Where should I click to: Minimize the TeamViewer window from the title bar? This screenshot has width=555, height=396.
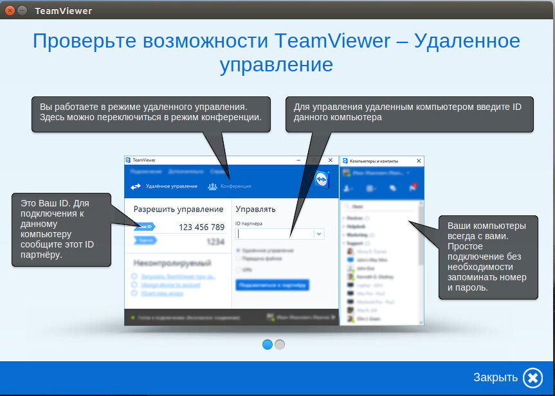point(23,11)
